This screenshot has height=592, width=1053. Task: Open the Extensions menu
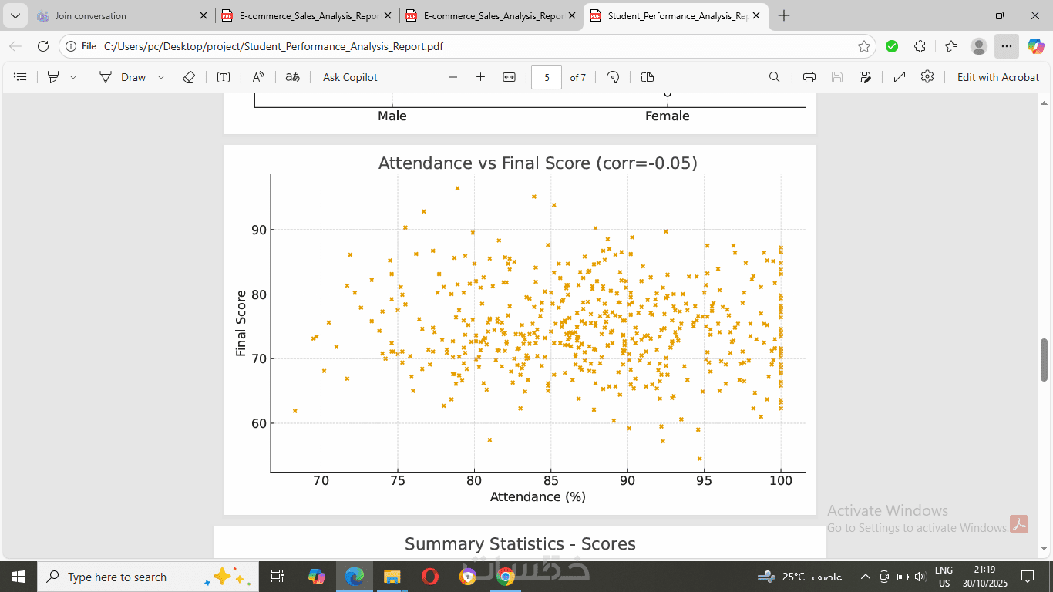920,46
